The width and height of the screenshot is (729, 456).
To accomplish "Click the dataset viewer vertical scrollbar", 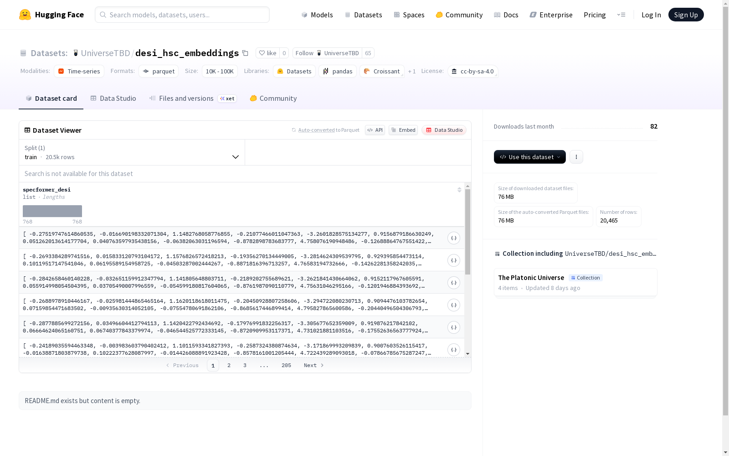I will click(x=467, y=232).
